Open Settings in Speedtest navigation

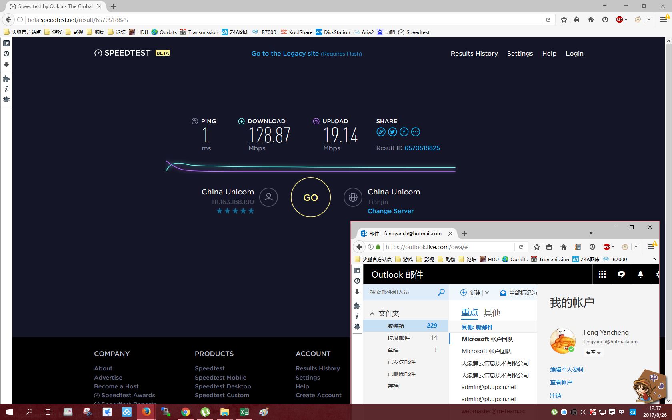coord(520,54)
